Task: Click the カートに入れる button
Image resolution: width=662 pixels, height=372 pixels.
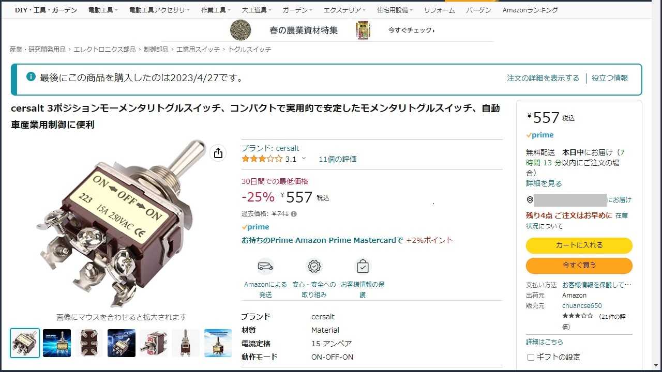Action: (579, 245)
